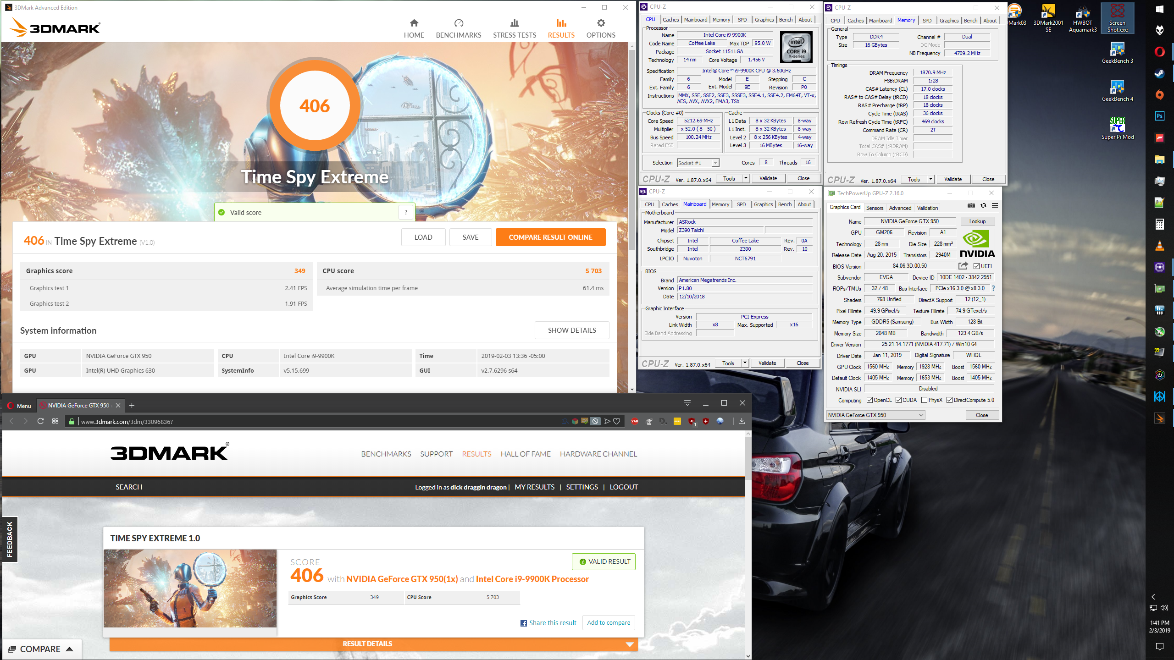
Task: Click Validate in CPU-Z Memory window
Action: pos(953,179)
